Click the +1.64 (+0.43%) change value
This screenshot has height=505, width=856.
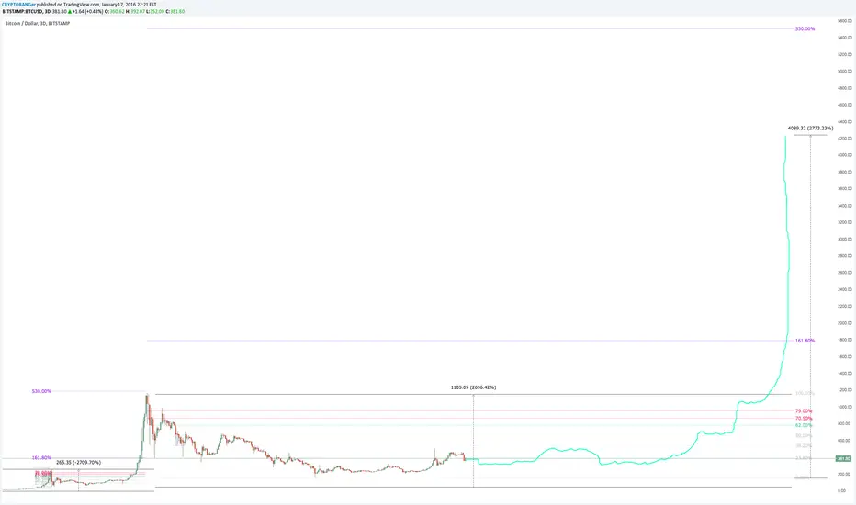(x=88, y=11)
